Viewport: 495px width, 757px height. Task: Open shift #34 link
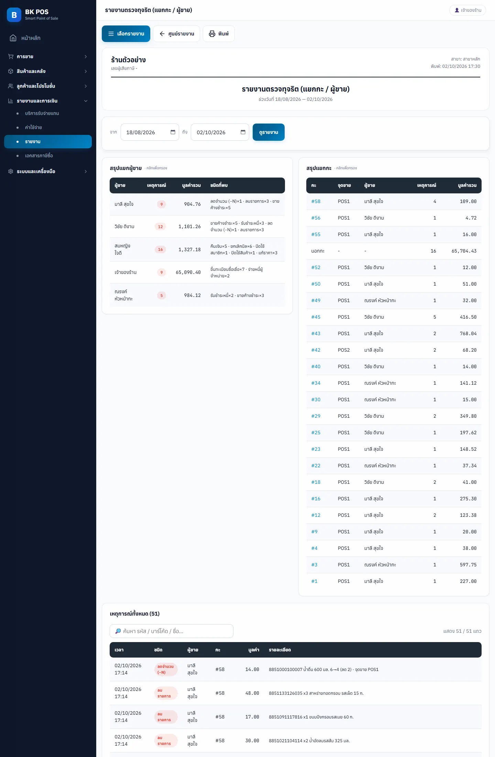click(316, 383)
